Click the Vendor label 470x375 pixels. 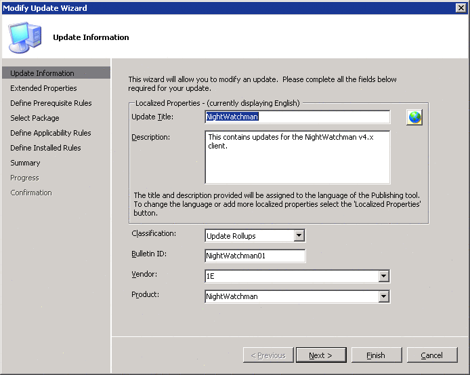point(144,274)
